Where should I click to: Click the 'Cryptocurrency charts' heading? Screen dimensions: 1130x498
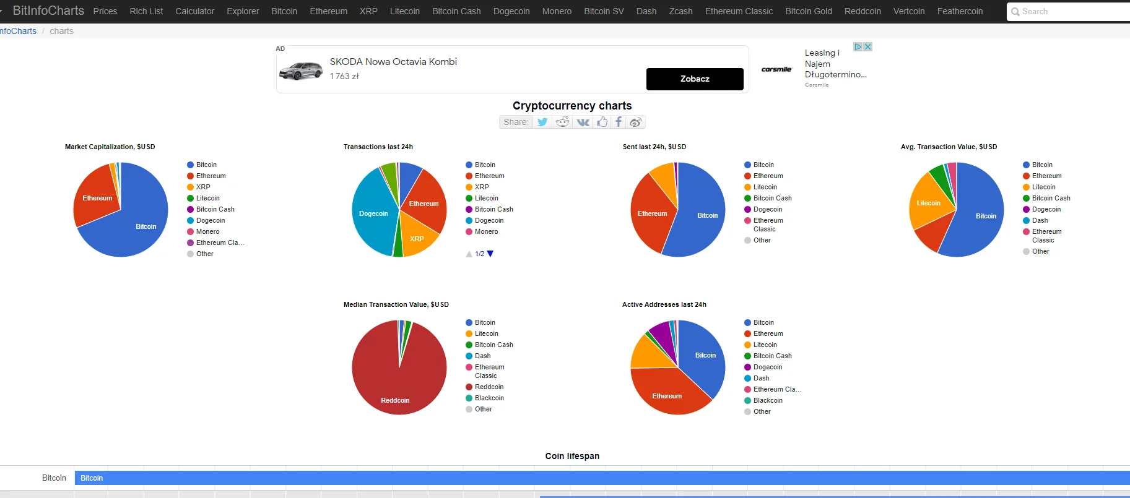[572, 106]
